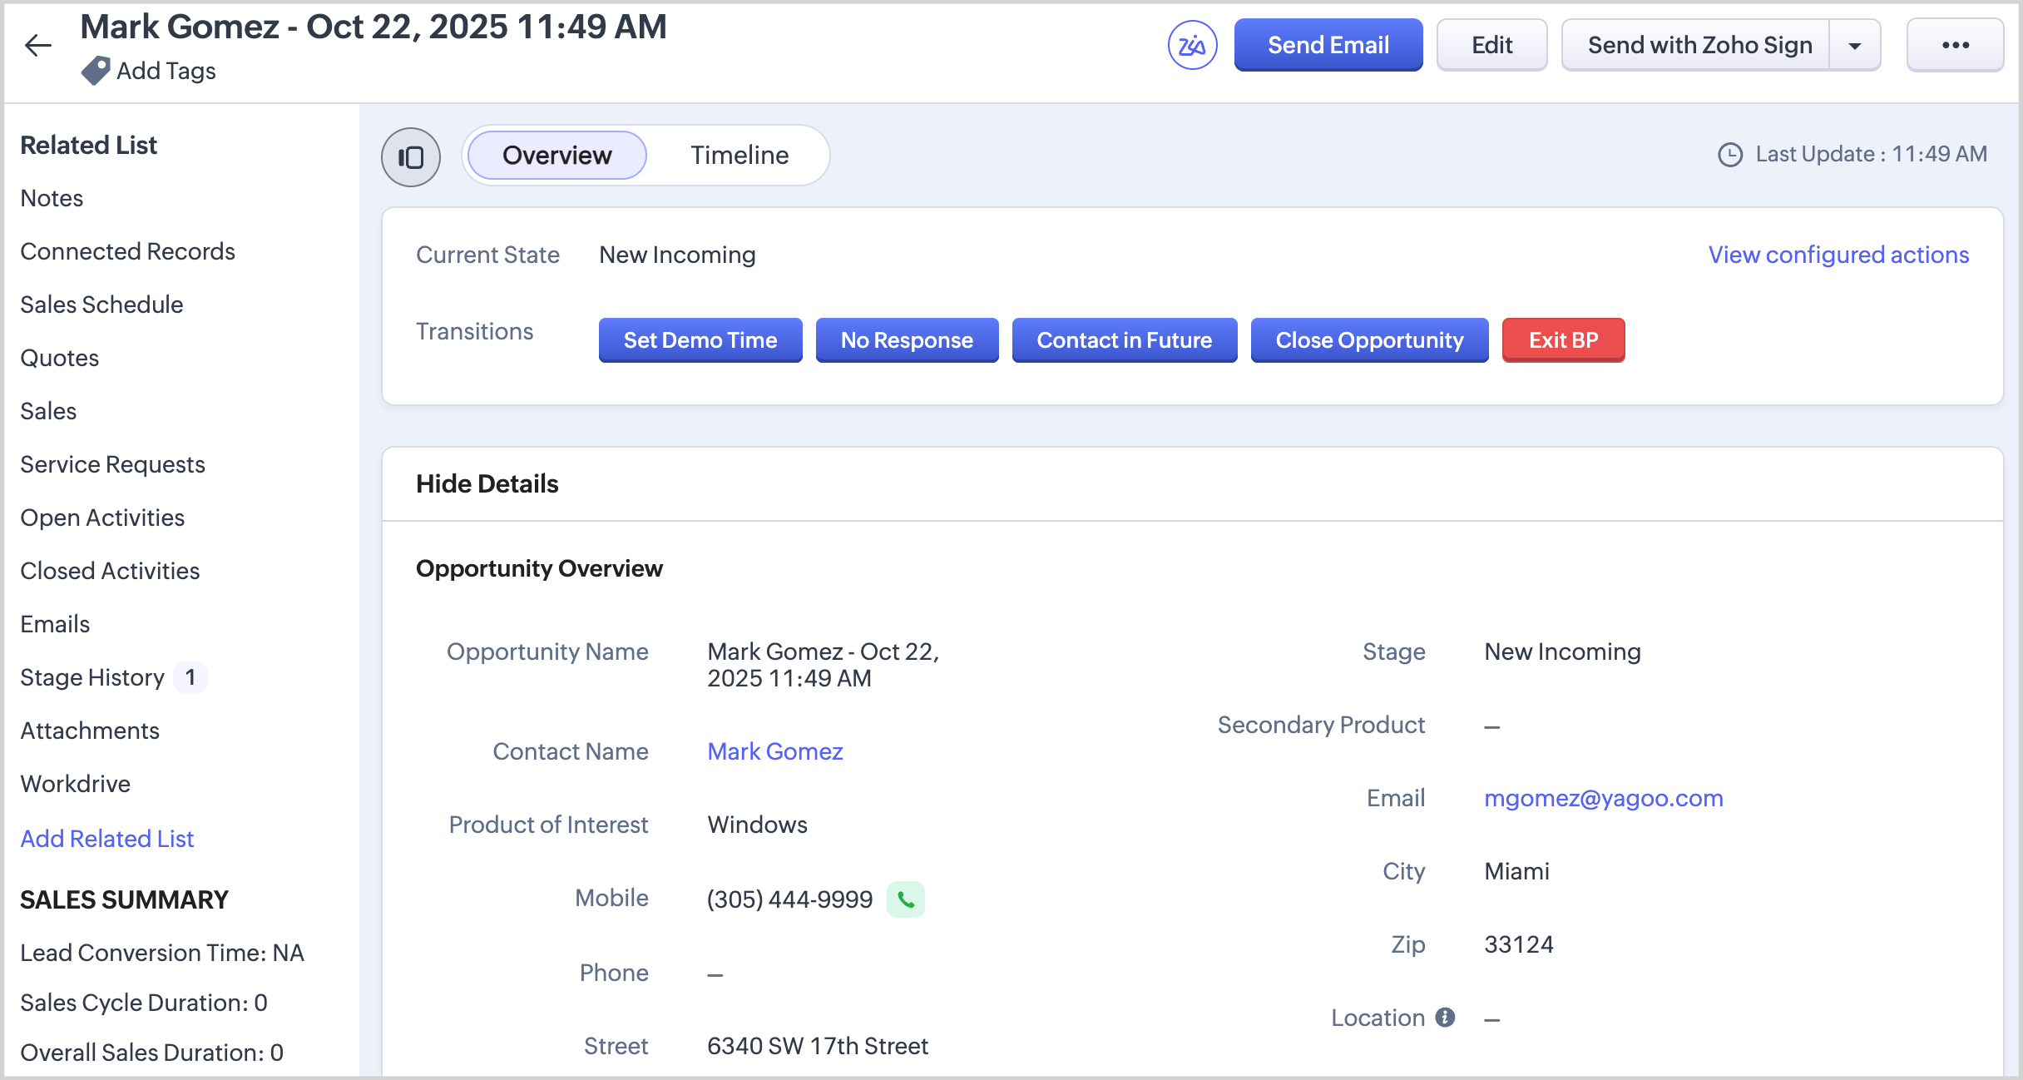Click the back arrow icon
This screenshot has width=2023, height=1080.
coord(38,45)
